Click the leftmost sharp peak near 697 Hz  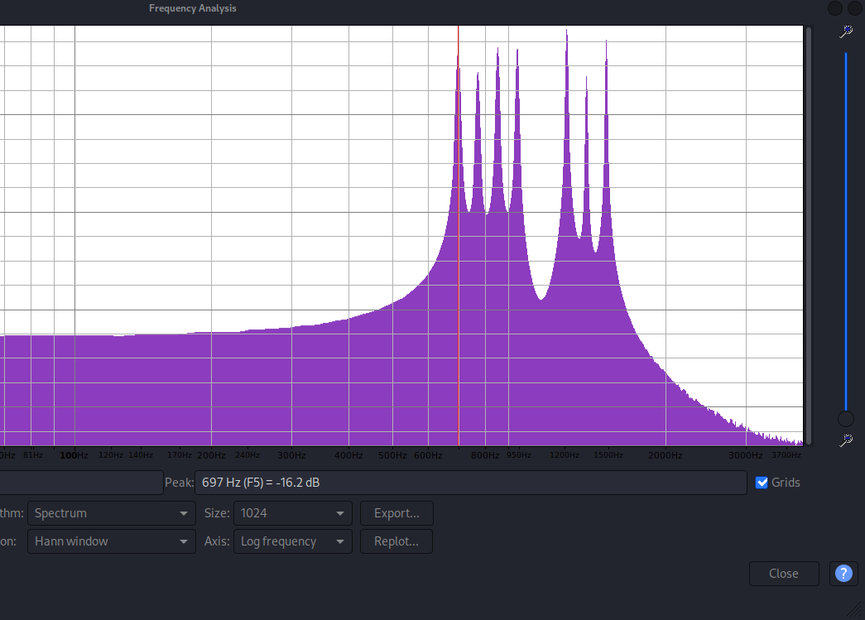tap(457, 60)
